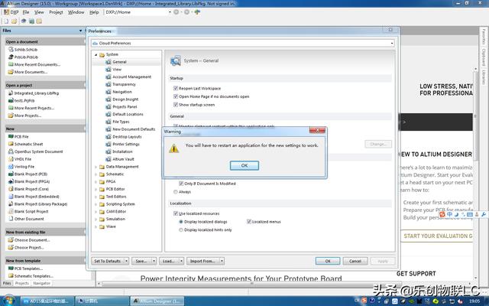Toggle Open Home Page if no documents open
The height and width of the screenshot is (306, 489).
click(x=176, y=96)
